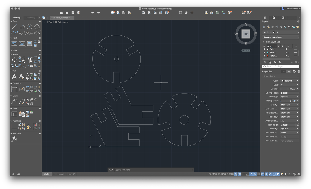Toggle ortho mode in status bar
This screenshot has height=189, width=311.
[247, 174]
